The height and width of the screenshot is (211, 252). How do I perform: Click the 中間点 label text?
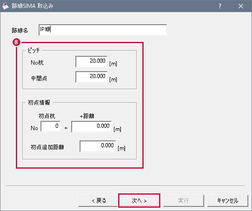click(x=39, y=78)
